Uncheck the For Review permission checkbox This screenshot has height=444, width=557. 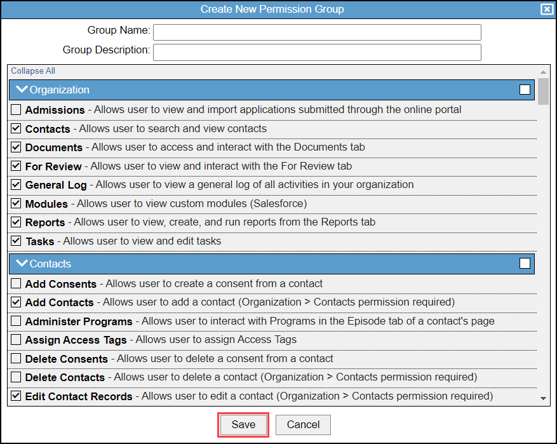pos(16,166)
